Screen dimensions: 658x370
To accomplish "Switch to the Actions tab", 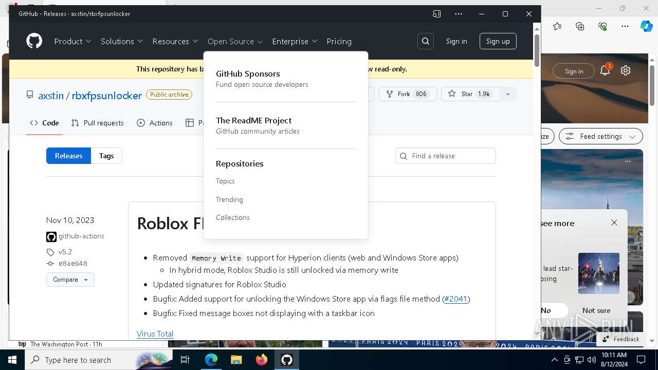I will pos(155,123).
